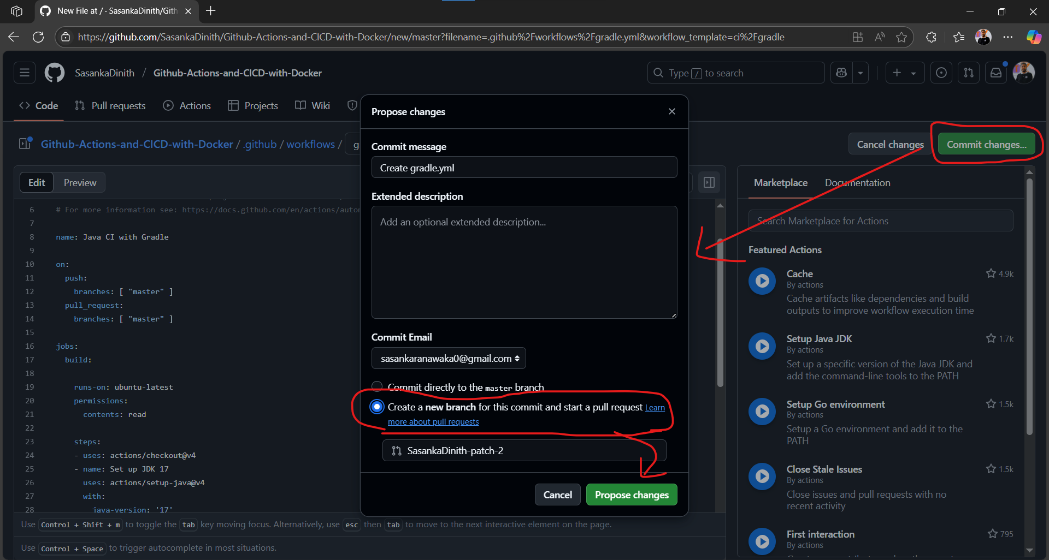Open the Close Stale Issues action title
1049x560 pixels.
(824, 469)
